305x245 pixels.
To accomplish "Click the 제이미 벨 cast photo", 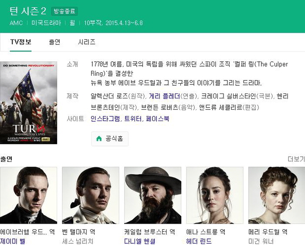I will click(x=28, y=195).
